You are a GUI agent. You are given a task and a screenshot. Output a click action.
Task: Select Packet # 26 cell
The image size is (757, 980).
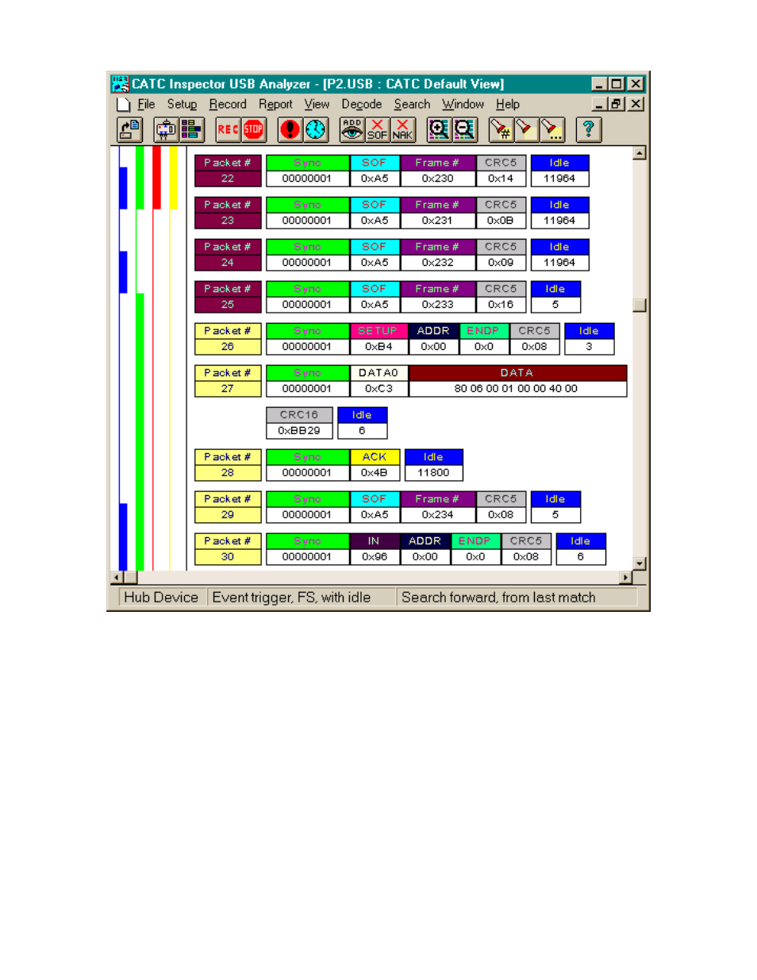tap(228, 339)
